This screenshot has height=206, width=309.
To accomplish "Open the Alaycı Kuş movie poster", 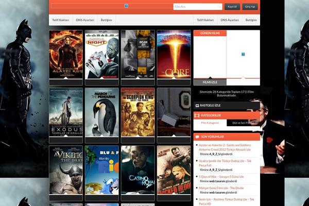I will [66, 55].
